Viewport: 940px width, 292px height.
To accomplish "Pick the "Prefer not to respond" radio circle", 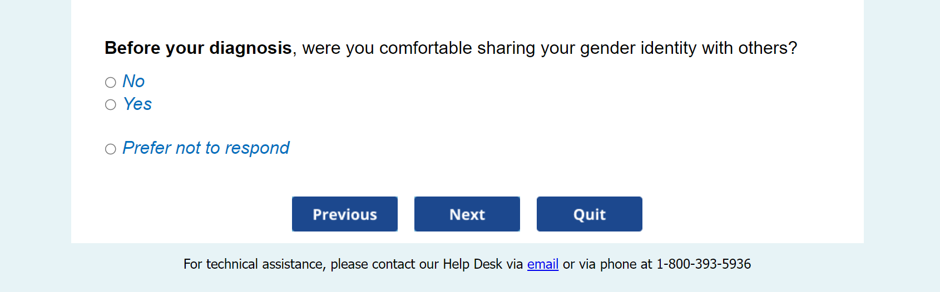I will (x=111, y=149).
